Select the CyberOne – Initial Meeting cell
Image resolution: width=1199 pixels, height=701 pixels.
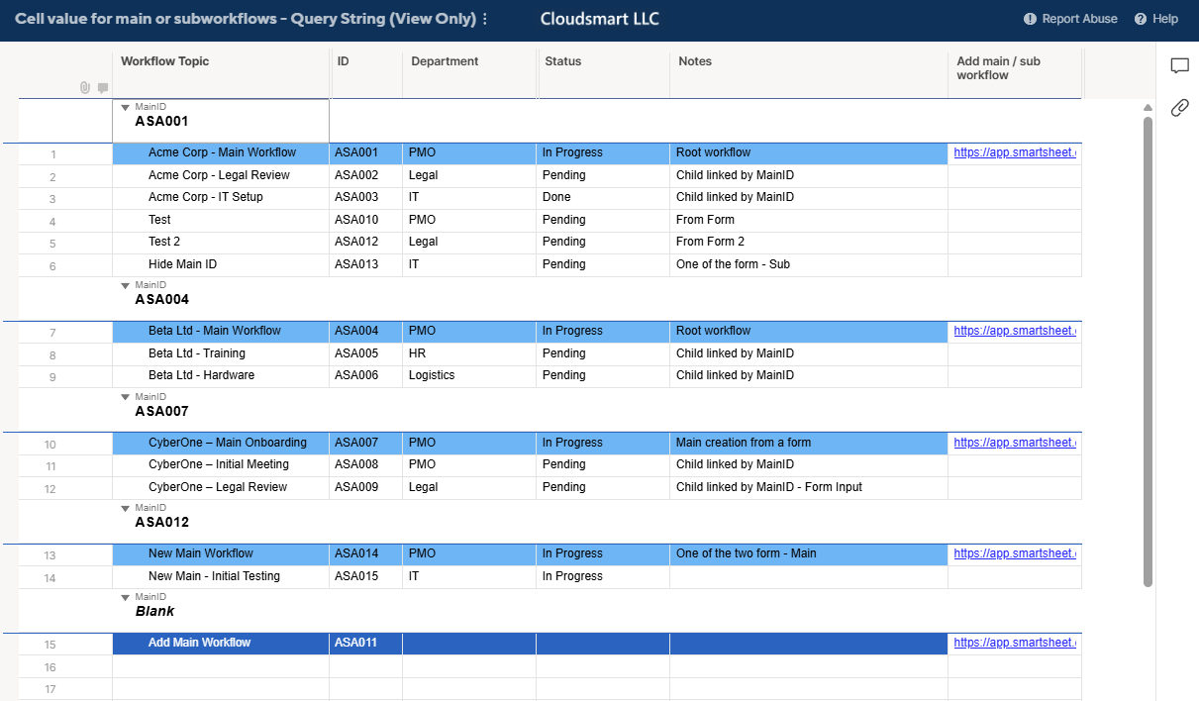(x=221, y=464)
